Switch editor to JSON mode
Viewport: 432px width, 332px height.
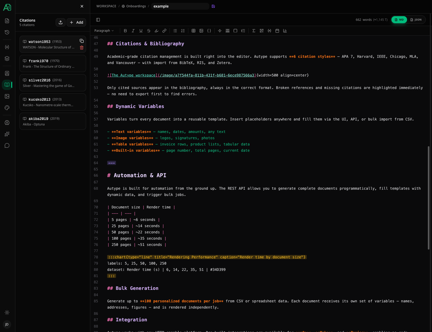416,20
